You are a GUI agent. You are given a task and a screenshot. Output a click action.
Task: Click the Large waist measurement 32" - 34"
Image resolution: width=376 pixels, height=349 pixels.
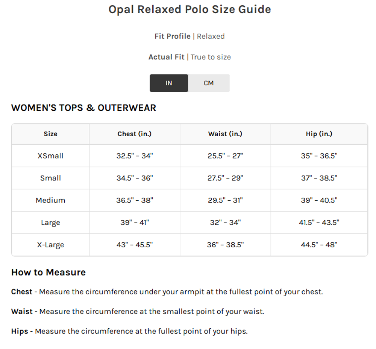(225, 223)
